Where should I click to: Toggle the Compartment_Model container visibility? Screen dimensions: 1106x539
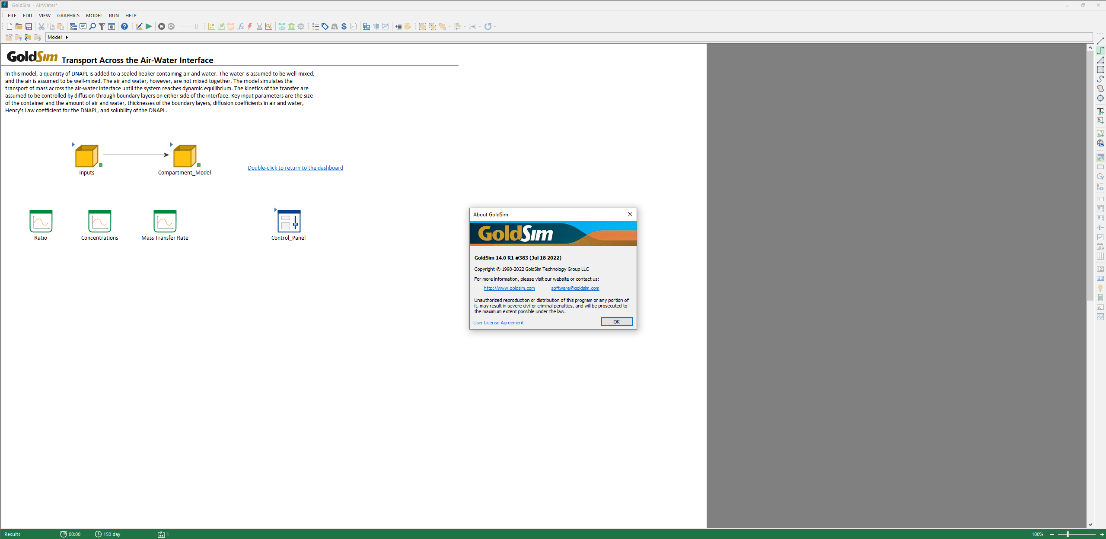pyautogui.click(x=175, y=143)
